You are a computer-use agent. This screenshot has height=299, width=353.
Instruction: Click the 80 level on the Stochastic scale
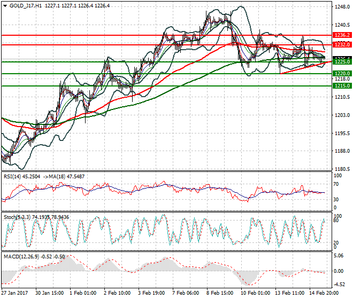pyautogui.click(x=336, y=221)
